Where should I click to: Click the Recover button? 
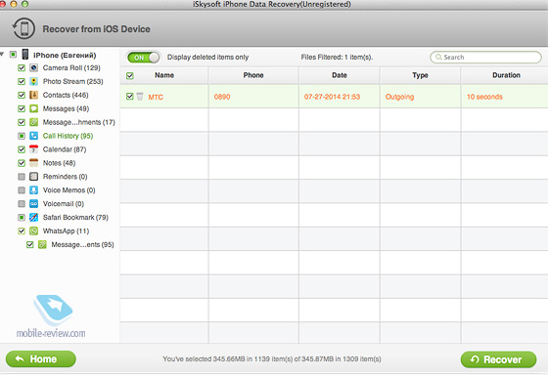tap(498, 359)
